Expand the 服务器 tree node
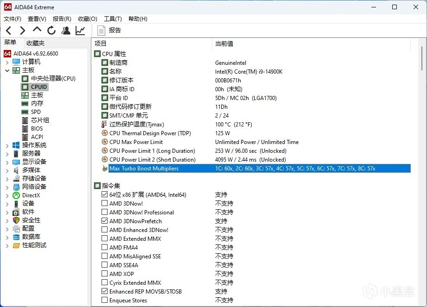Viewport: 427px width, 307px height. pos(7,154)
